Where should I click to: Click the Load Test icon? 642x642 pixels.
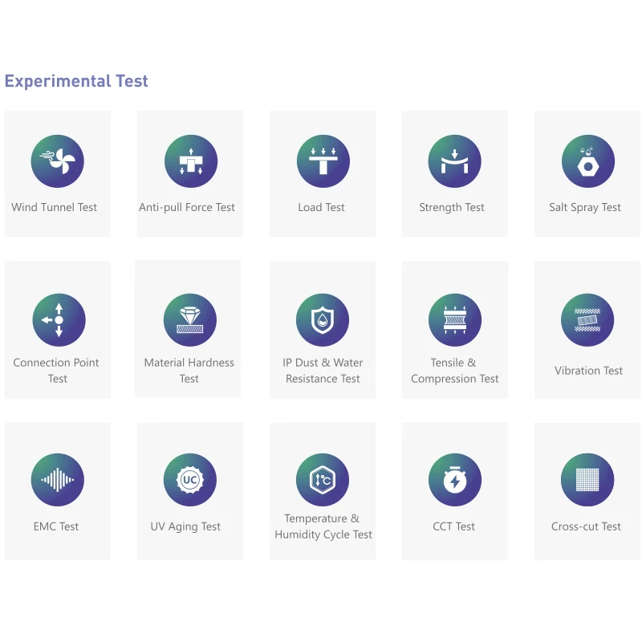[323, 161]
